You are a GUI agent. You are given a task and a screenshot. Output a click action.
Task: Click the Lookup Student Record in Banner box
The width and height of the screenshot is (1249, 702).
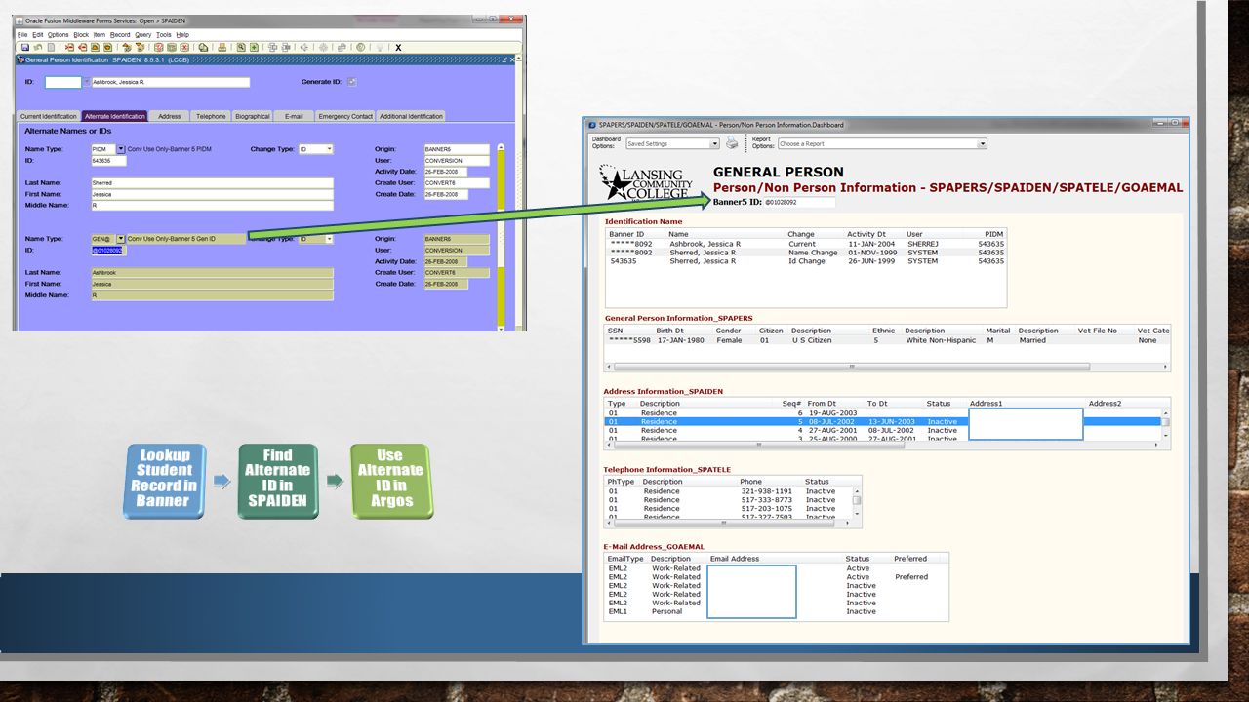pyautogui.click(x=164, y=481)
